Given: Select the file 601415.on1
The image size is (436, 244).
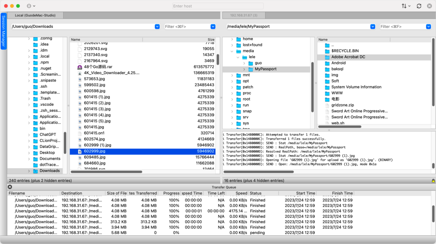Looking at the screenshot, I should 94,133.
